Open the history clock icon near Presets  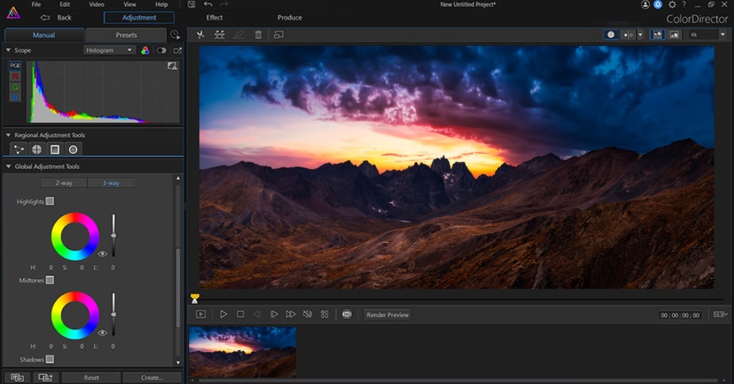[176, 35]
